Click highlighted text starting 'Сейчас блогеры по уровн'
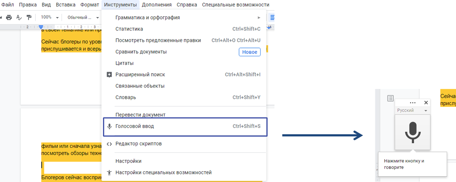Screen dimensions: 456x182 click(71, 42)
